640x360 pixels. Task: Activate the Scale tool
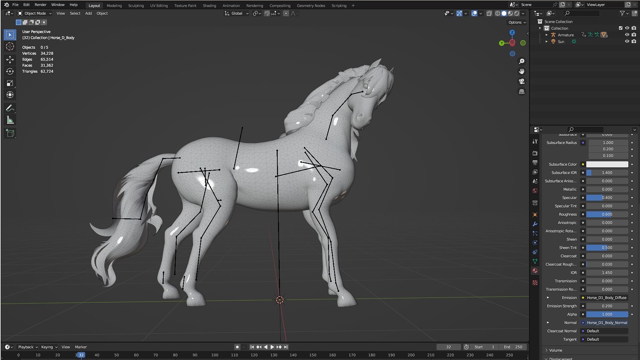[10, 83]
